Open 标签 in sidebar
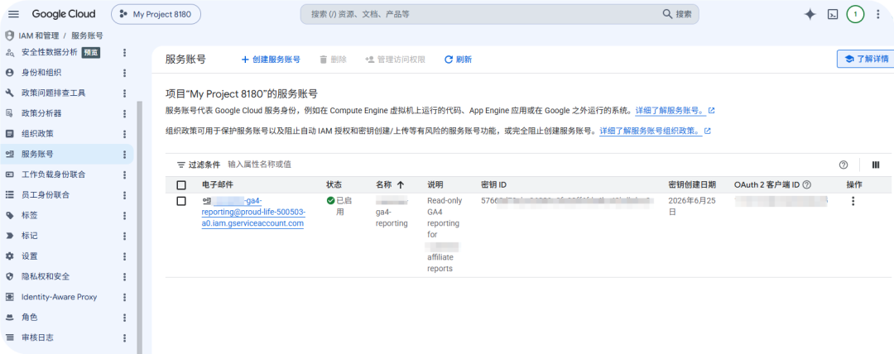The width and height of the screenshot is (894, 354). click(x=29, y=216)
